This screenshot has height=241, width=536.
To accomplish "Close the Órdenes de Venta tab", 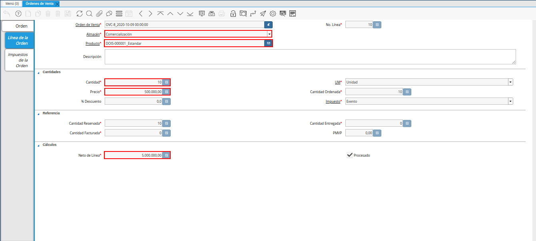I will click(x=58, y=4).
